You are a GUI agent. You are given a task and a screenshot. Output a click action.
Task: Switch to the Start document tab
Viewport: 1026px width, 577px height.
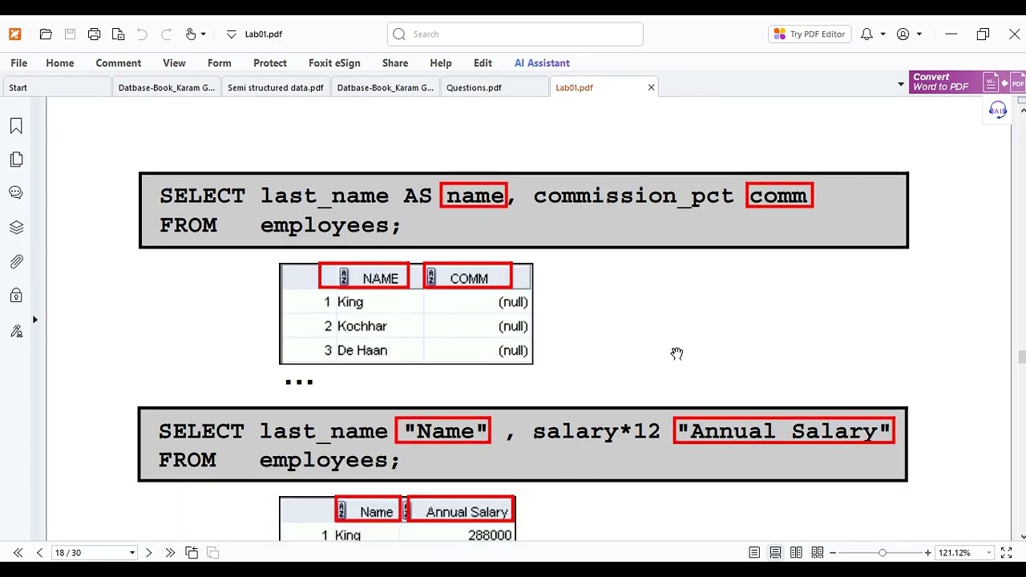56,88
